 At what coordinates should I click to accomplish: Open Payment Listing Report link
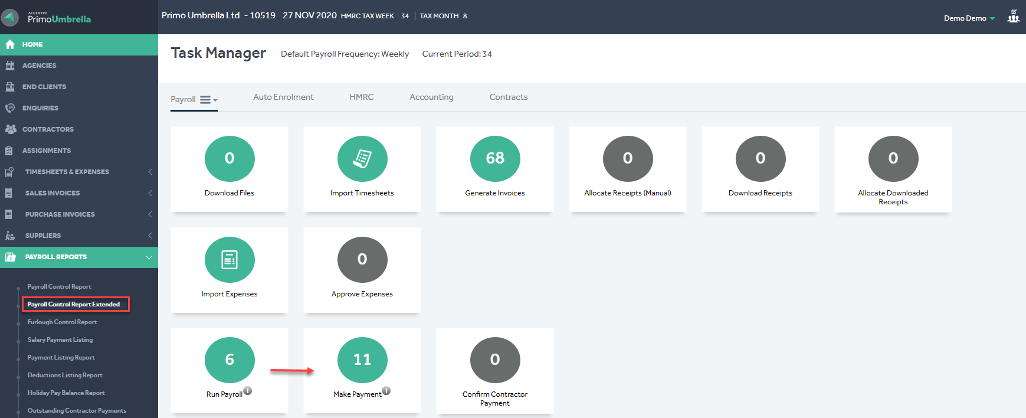pos(61,358)
